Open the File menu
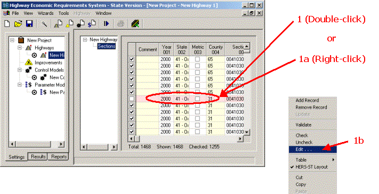The image size is (379, 194). pyautogui.click(x=15, y=13)
